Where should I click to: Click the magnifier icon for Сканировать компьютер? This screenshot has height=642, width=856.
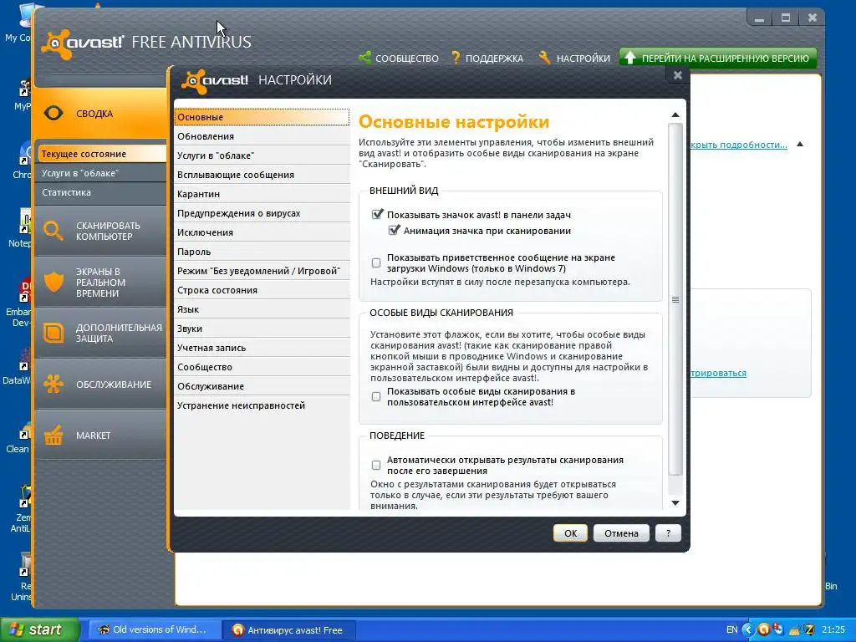click(53, 231)
